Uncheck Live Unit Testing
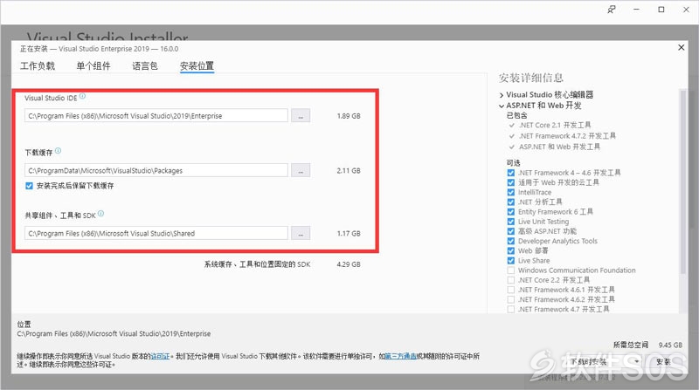Screen dimensions: 699x390 click(x=511, y=222)
